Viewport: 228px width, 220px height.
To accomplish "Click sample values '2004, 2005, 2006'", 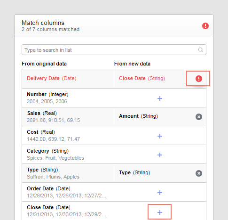I will [x=47, y=101].
